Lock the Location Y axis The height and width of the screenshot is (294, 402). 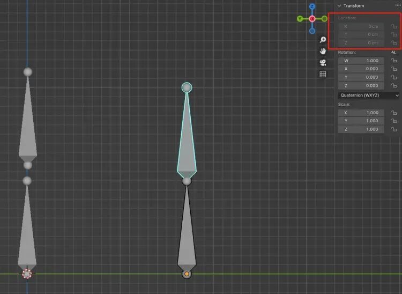[394, 34]
